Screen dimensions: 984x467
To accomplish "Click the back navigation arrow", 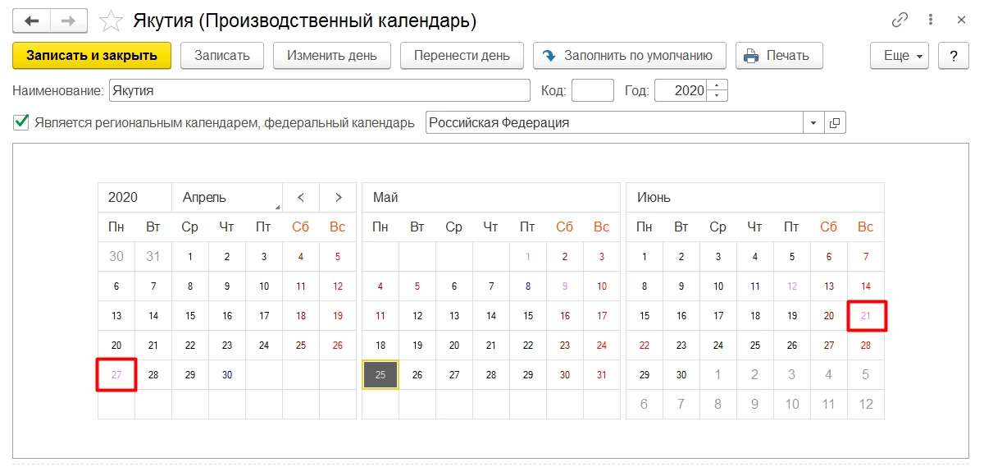I will coord(31,20).
